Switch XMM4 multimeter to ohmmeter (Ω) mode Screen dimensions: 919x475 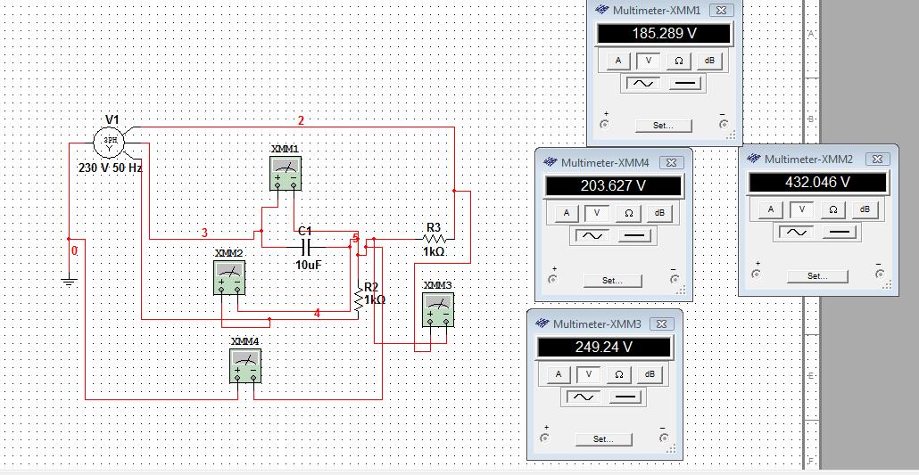point(628,213)
